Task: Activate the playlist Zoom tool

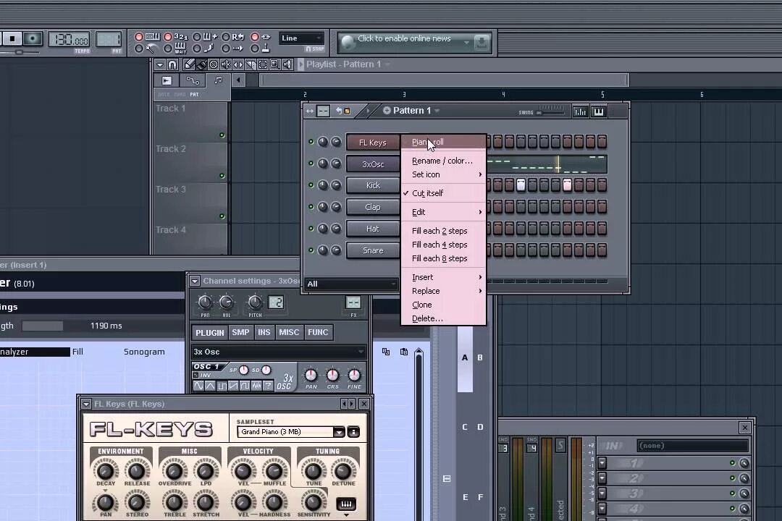Action: coord(275,64)
